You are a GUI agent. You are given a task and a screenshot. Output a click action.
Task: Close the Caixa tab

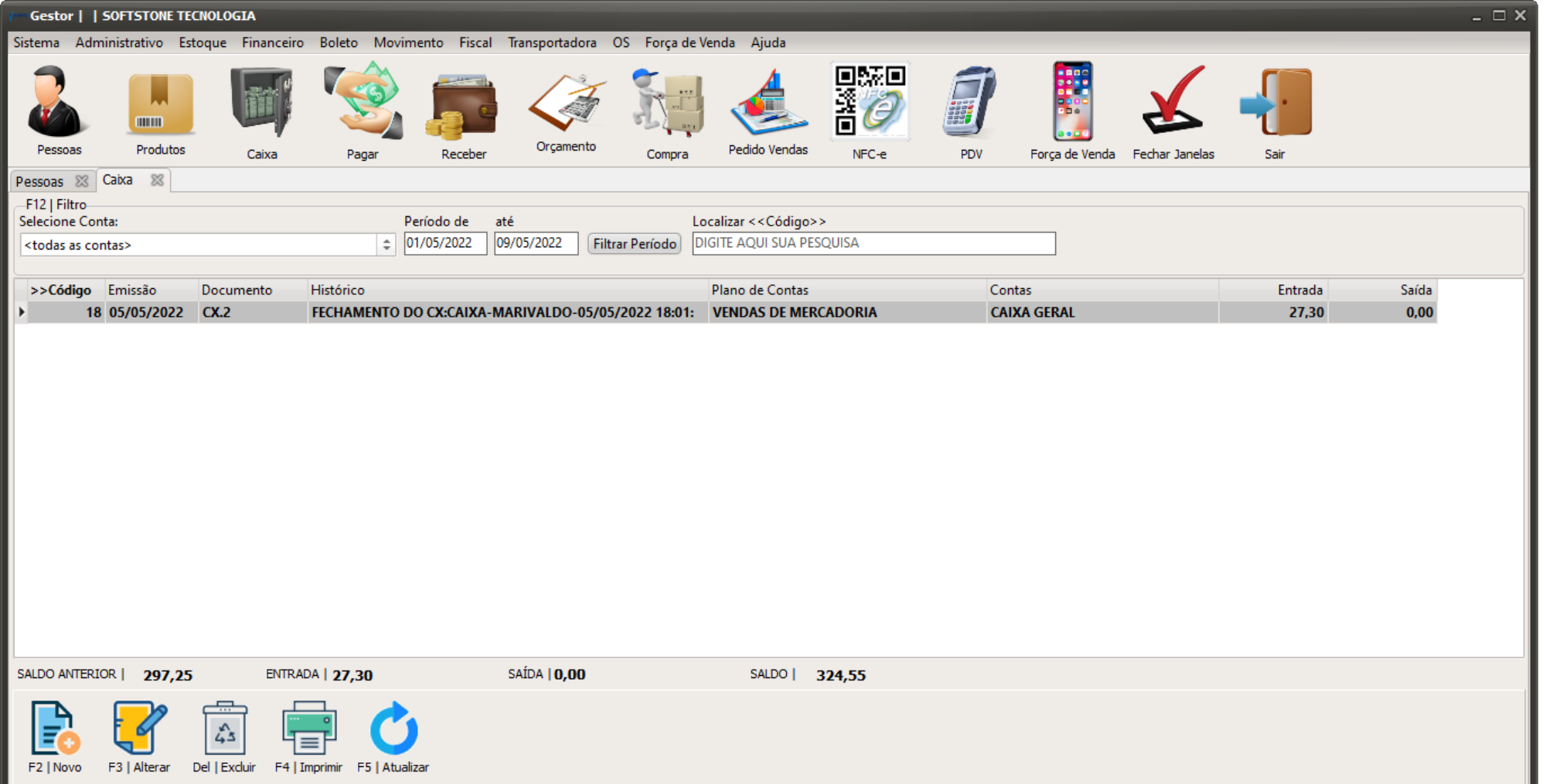(x=157, y=180)
